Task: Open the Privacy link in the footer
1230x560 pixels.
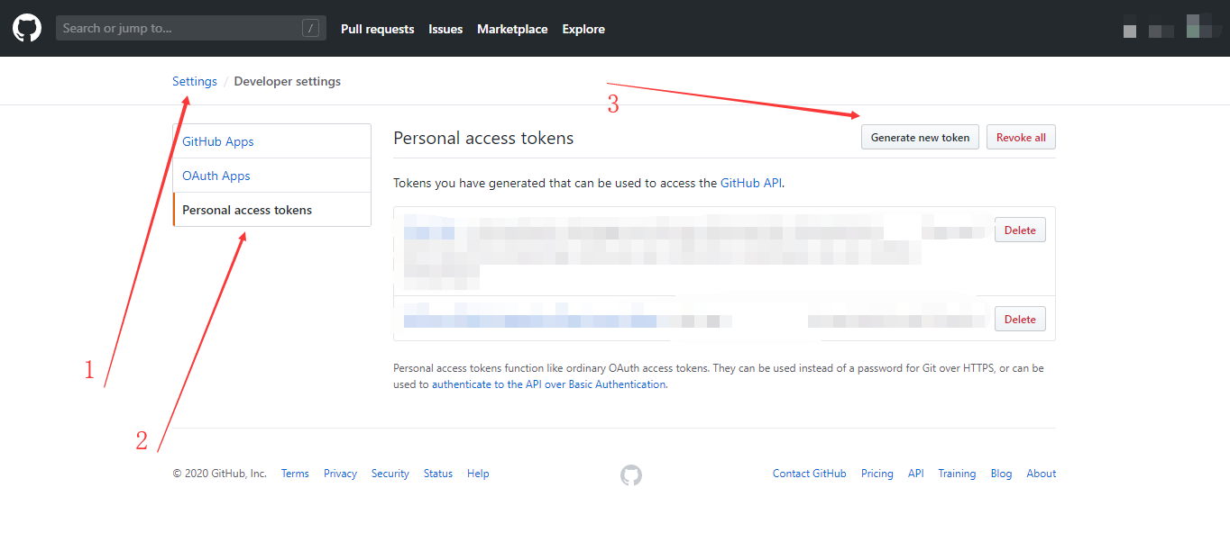Action: coord(340,474)
